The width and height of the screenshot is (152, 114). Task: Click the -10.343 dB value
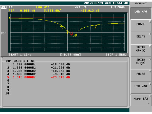click(x=60, y=71)
